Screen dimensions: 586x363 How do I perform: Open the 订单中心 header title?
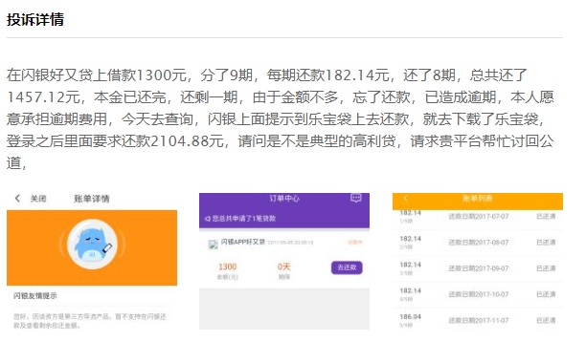[x=284, y=199]
